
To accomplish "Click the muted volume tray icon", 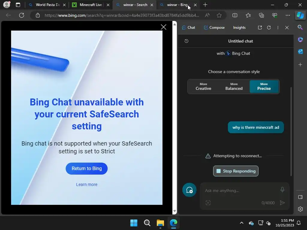I will 268,223.
